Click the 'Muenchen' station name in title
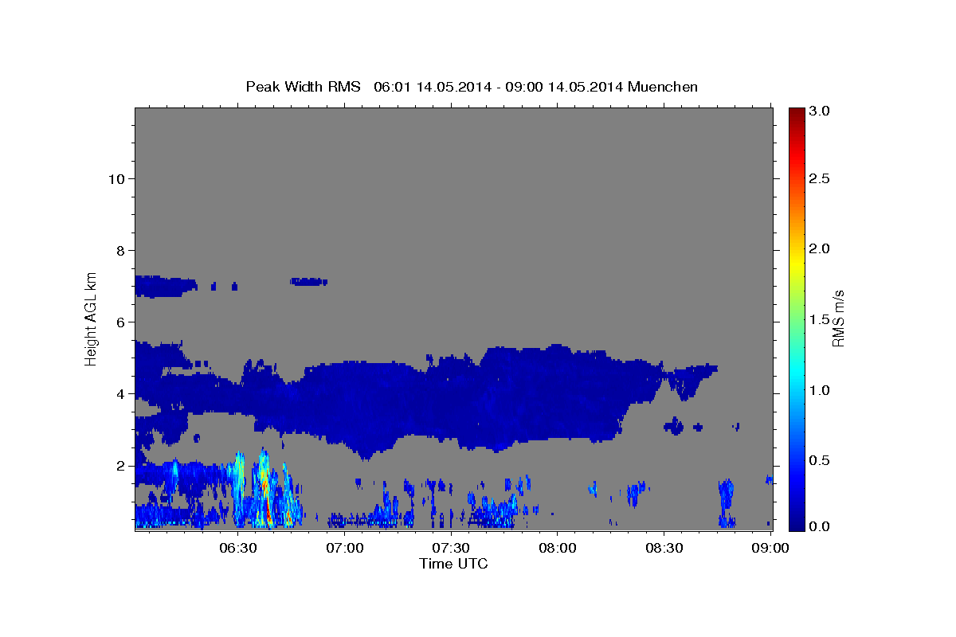This screenshot has width=956, height=637. tap(663, 86)
